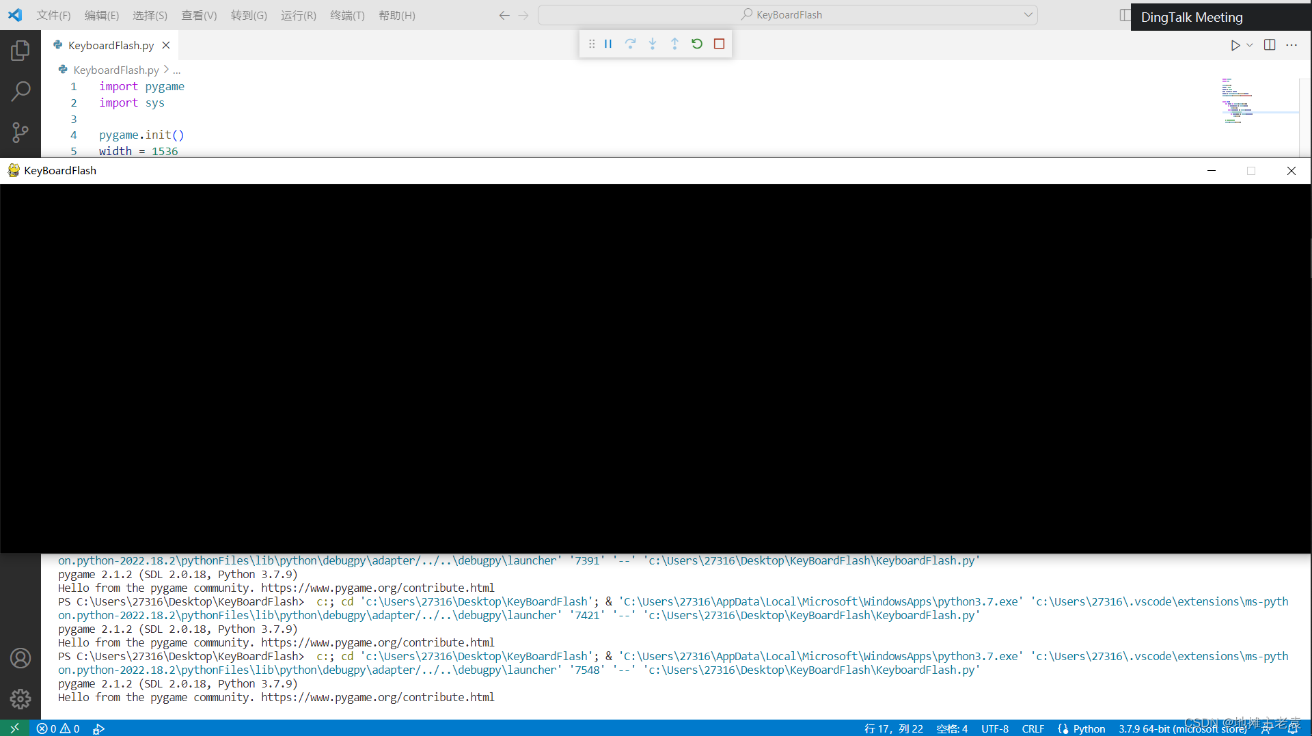Viewport: 1312px width, 736px height.
Task: Click the debug Step Over icon
Action: tap(631, 44)
